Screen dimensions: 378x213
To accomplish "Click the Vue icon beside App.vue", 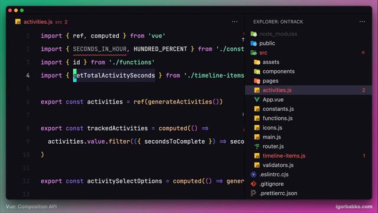I will tap(257, 99).
